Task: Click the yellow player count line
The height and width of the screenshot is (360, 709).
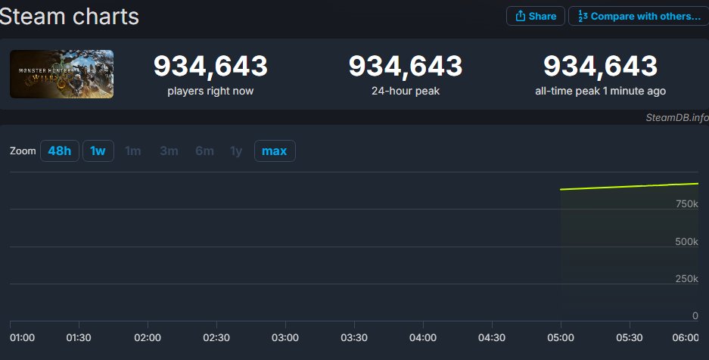Action: coord(629,186)
